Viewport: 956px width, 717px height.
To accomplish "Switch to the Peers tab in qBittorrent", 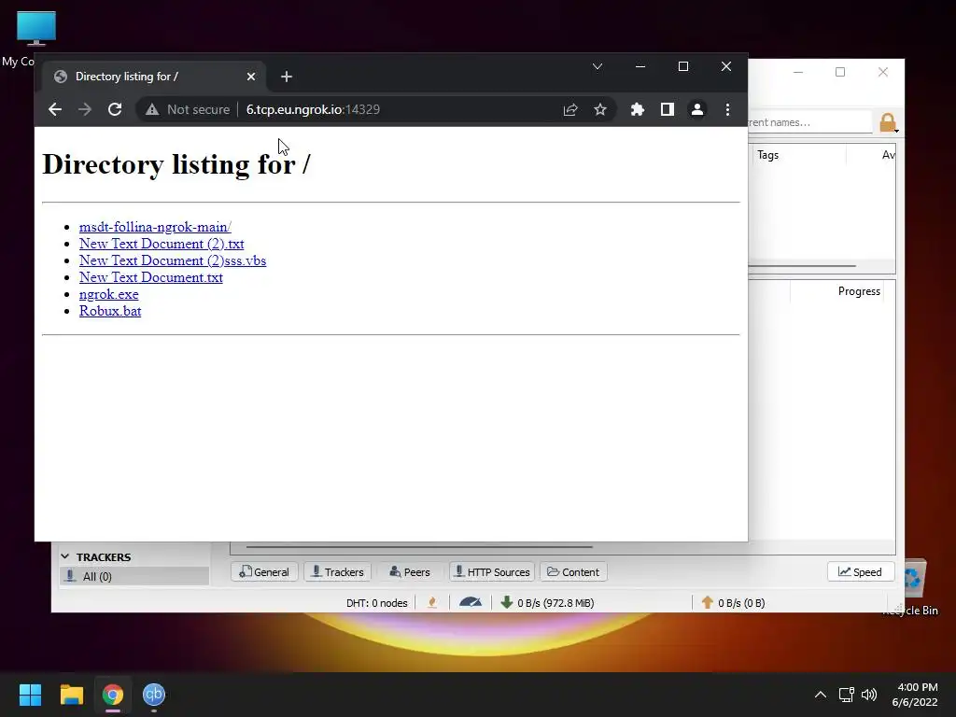I will [410, 572].
